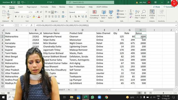
Task: Open the File tab
Action: (x=4, y=7)
